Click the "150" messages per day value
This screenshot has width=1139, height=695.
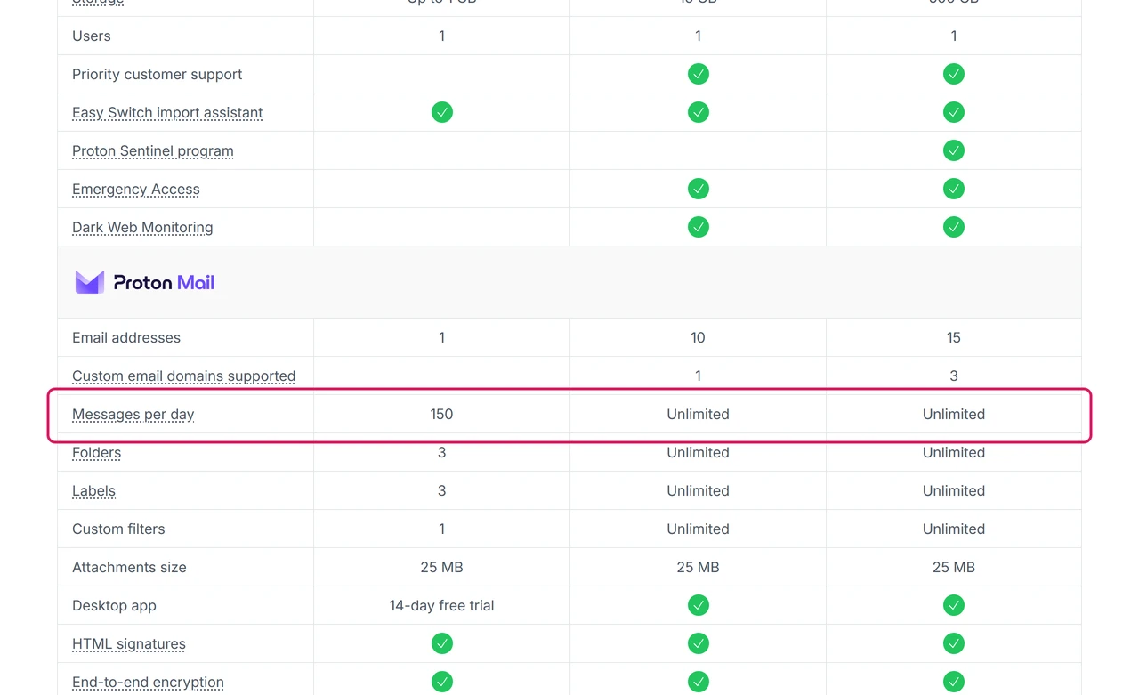click(441, 414)
